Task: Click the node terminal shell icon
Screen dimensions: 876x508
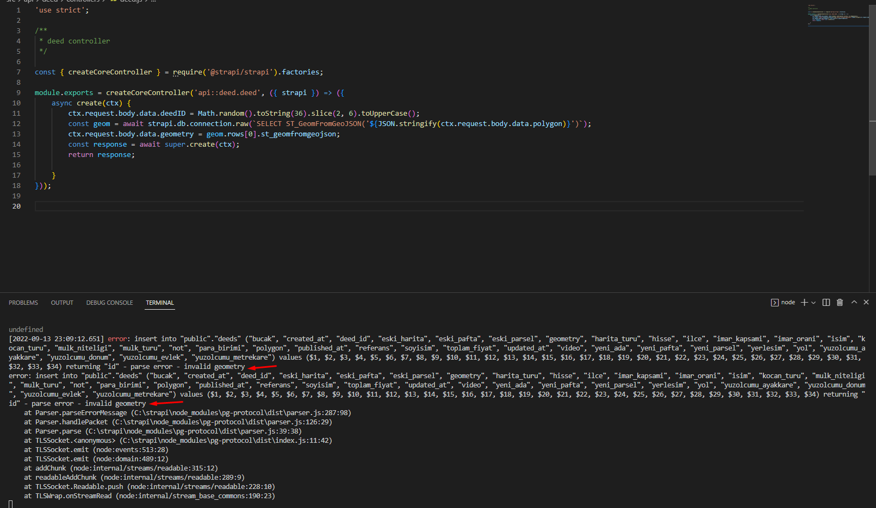Action: click(774, 303)
